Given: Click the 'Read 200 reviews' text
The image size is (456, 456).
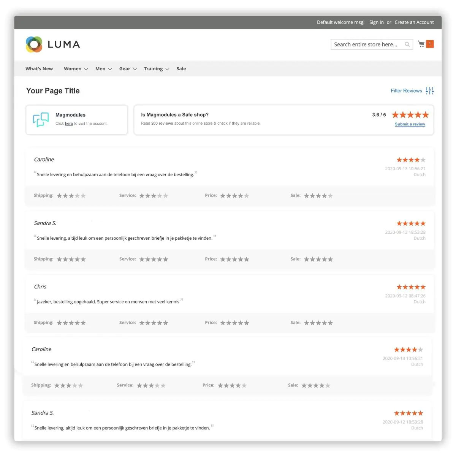Looking at the screenshot, I should (157, 123).
